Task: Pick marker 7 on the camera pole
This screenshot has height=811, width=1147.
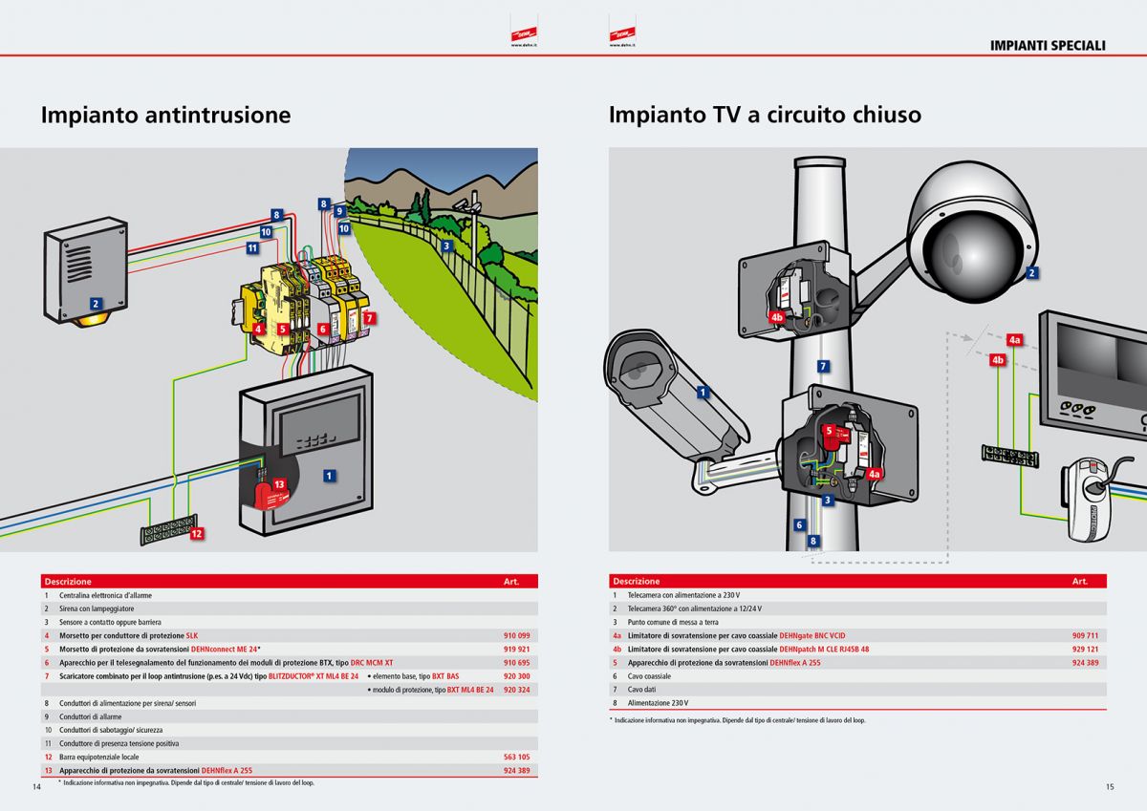Action: point(824,366)
